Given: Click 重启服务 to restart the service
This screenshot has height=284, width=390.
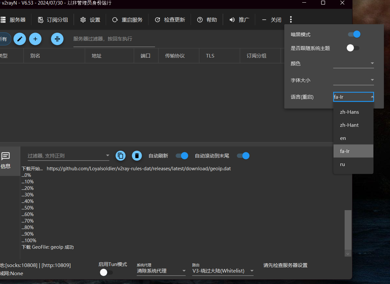Looking at the screenshot, I should click(x=127, y=20).
